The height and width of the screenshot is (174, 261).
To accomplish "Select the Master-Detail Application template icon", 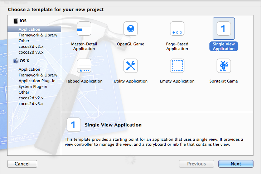I will [x=84, y=29].
